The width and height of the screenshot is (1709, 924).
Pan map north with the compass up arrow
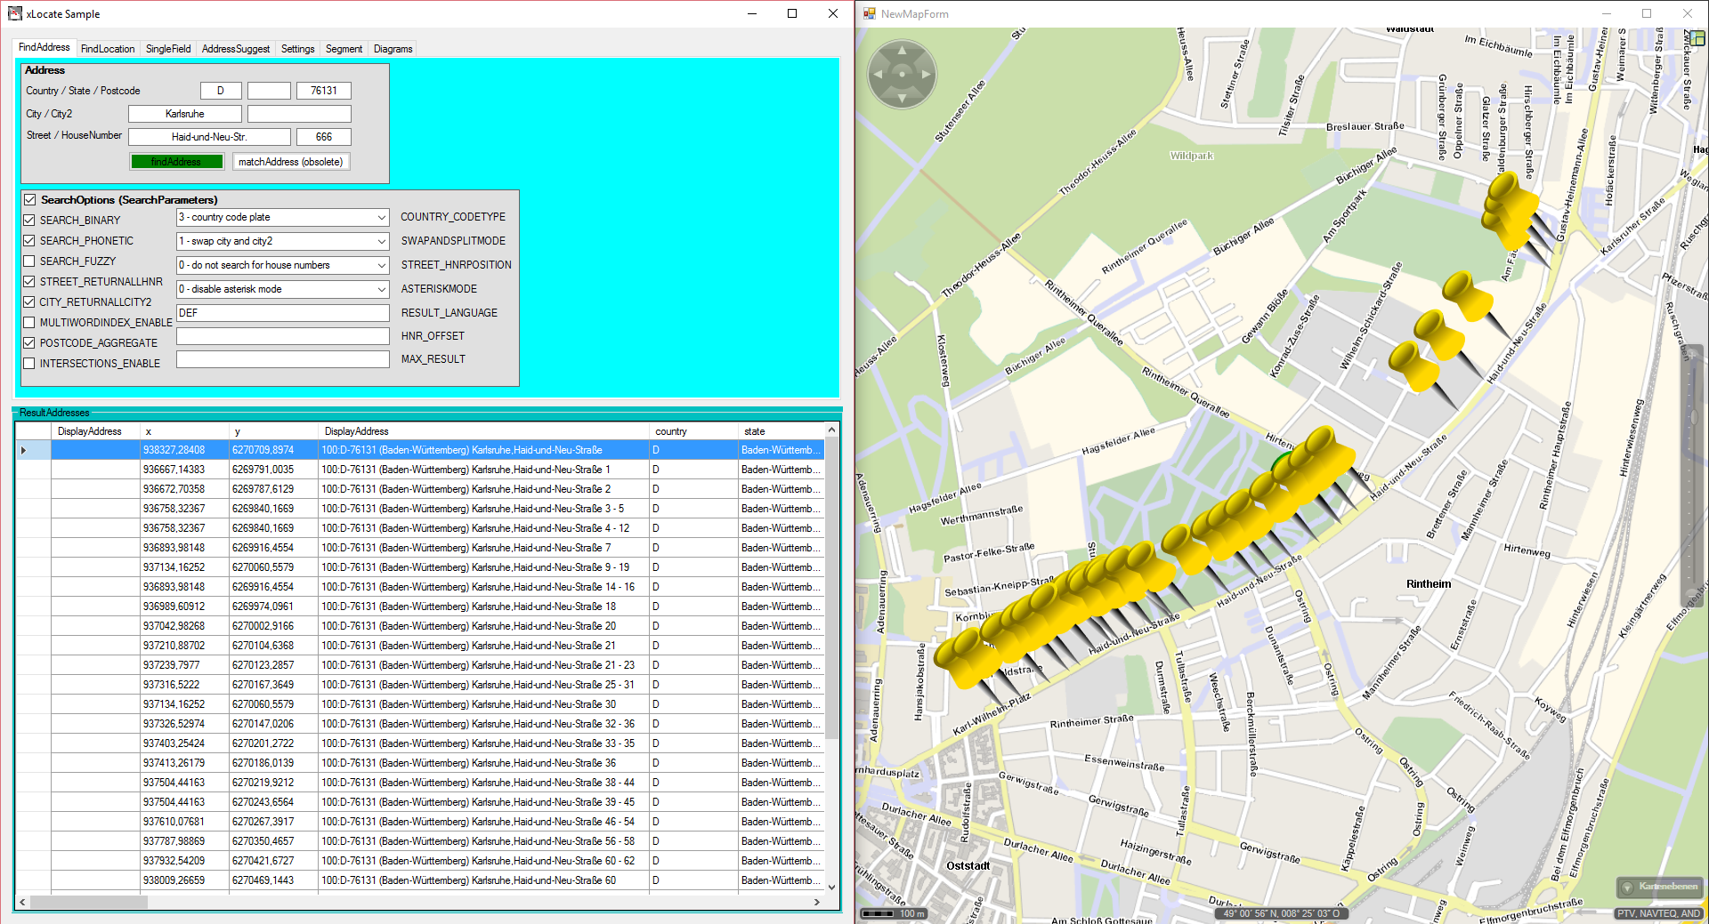pyautogui.click(x=902, y=52)
